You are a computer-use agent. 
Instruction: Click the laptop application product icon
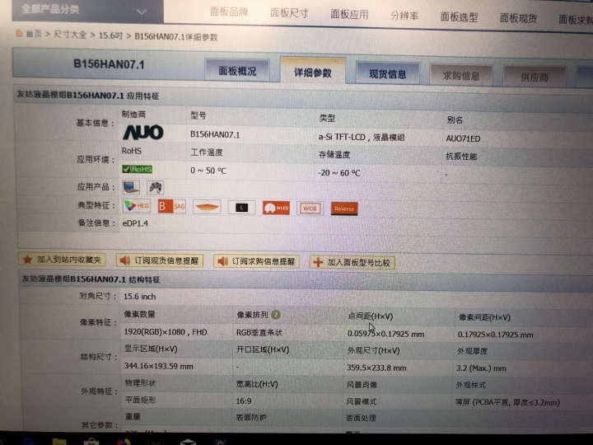[x=131, y=187]
